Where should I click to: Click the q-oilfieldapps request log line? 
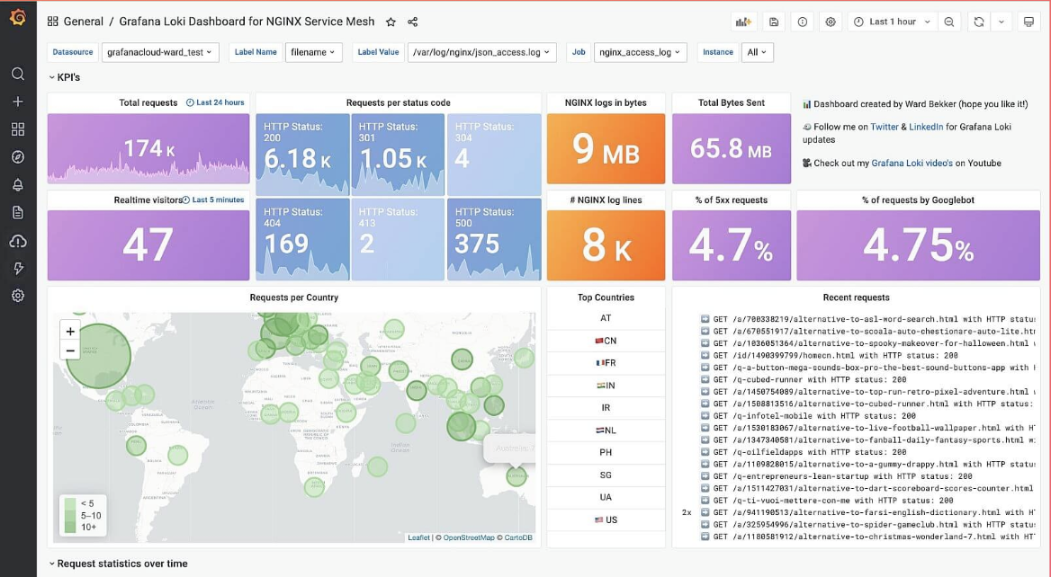tap(810, 452)
